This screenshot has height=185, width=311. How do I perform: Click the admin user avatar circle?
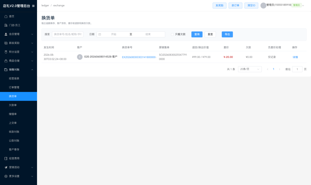coord(263,5)
